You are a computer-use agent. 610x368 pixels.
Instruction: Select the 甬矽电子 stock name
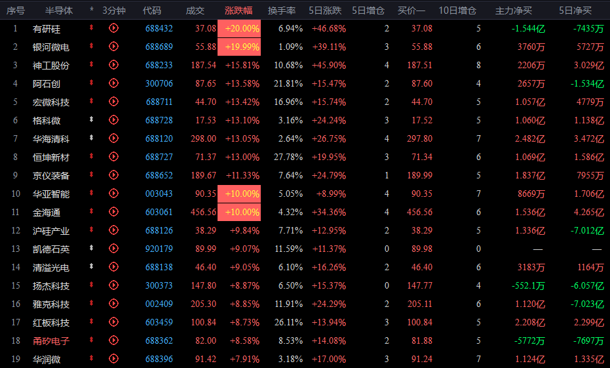51,340
